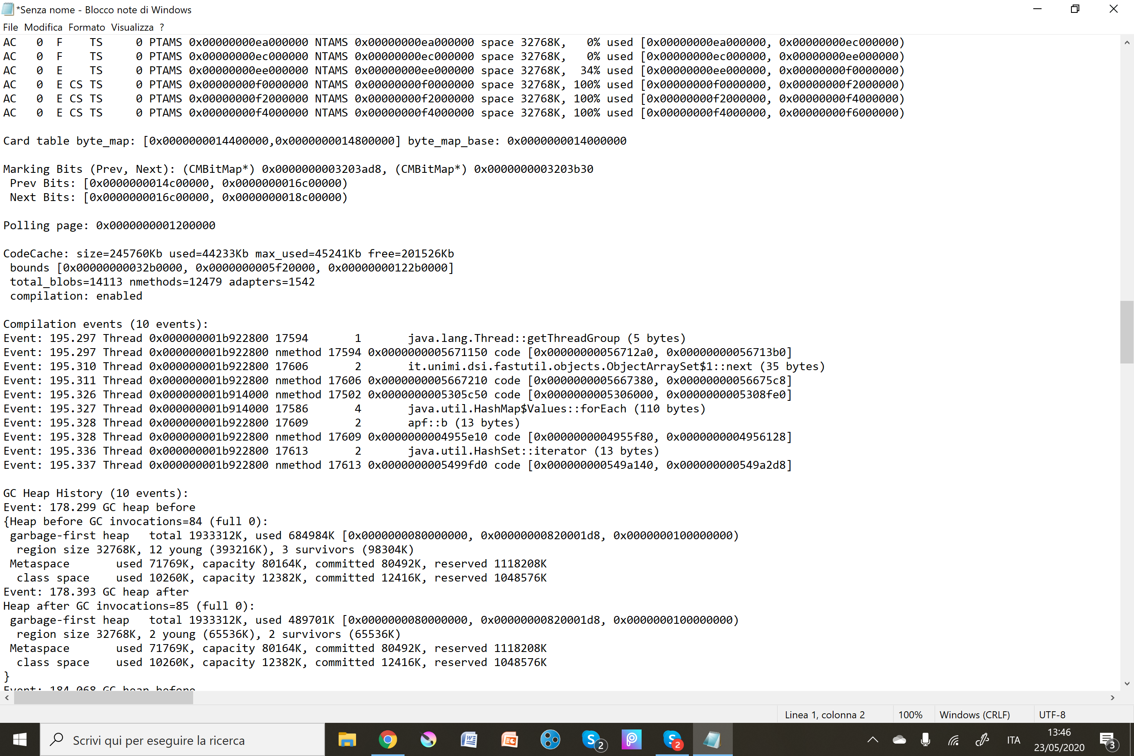Click the microphone tray icon
Screen dimensions: 1134x756
(925, 739)
